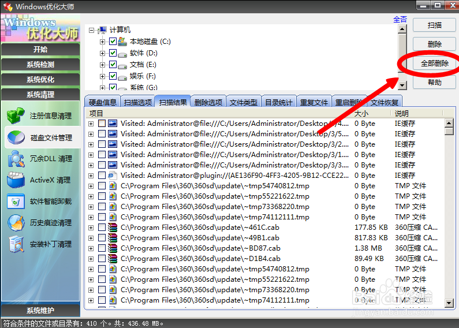
Task: Expand the 文档 (E:) tree node
Action: pyautogui.click(x=102, y=65)
